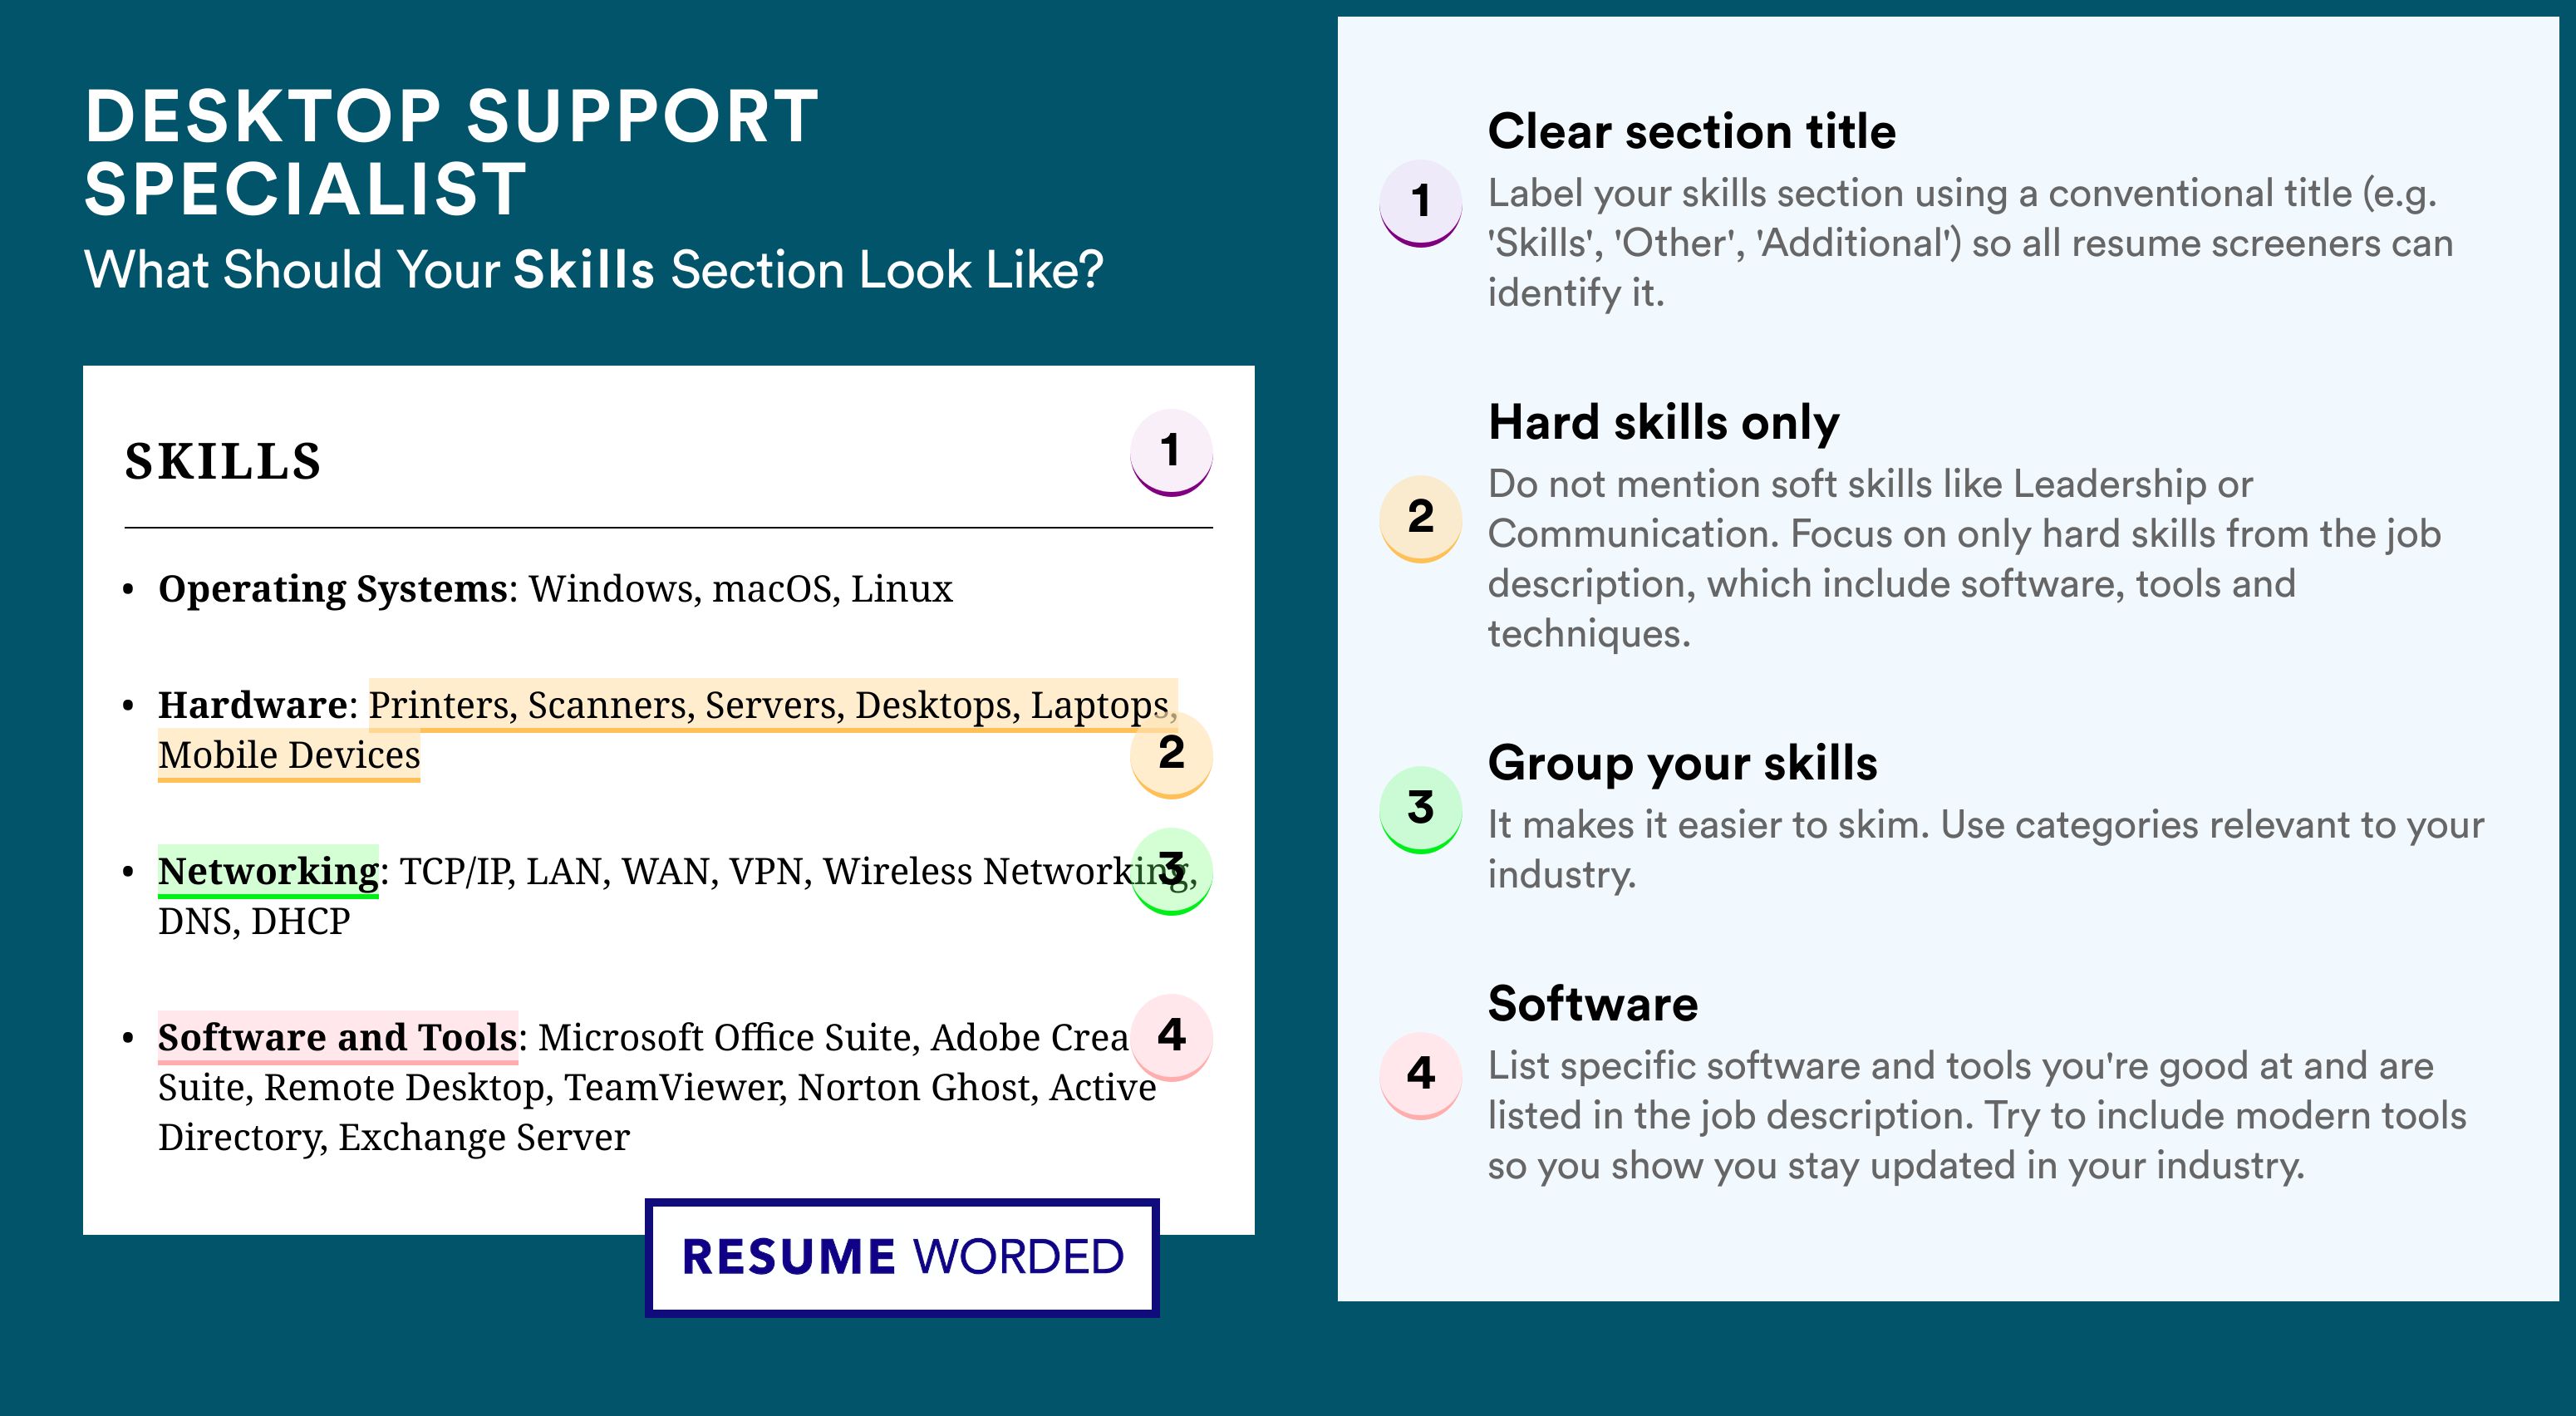The image size is (2576, 1416).
Task: Click the Resume Worded logo box
Action: pos(902,1257)
